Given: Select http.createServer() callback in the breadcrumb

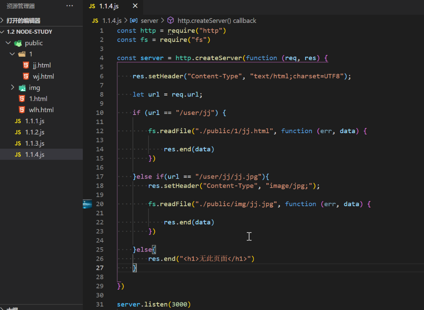Looking at the screenshot, I should [217, 21].
